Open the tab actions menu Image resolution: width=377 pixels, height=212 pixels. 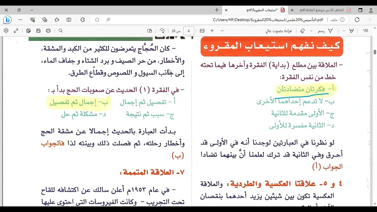click(361, 10)
